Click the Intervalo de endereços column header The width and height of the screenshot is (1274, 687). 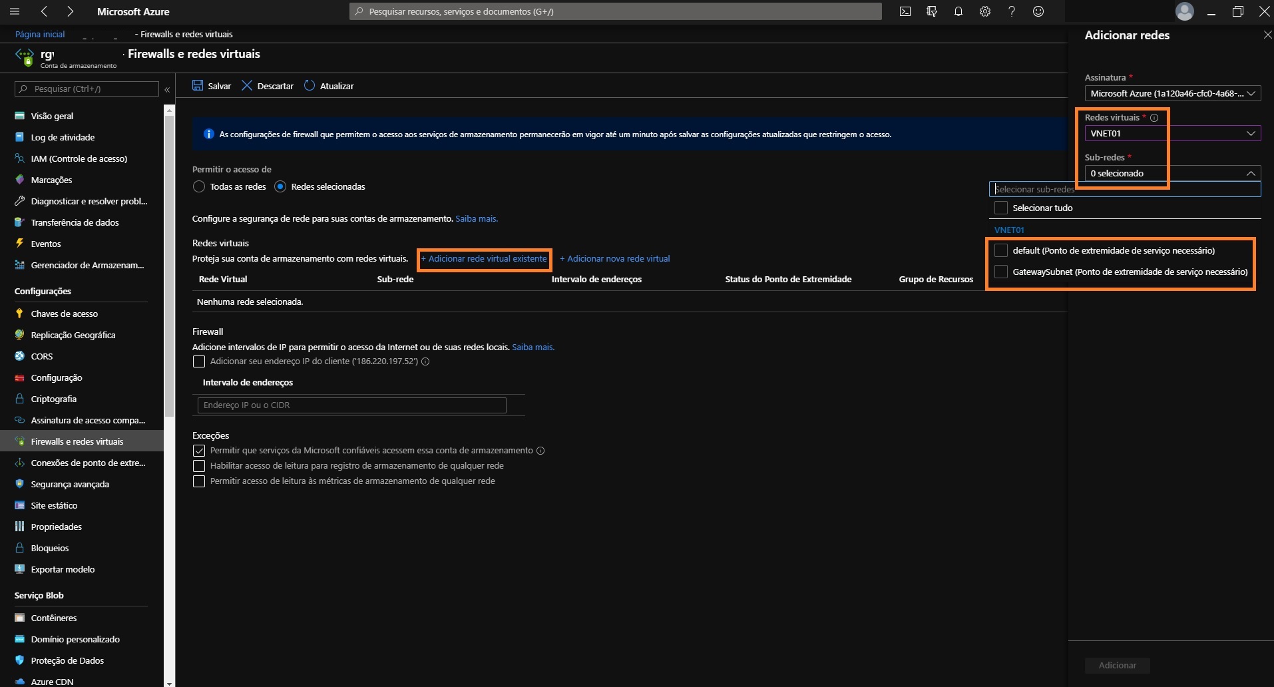pos(596,279)
